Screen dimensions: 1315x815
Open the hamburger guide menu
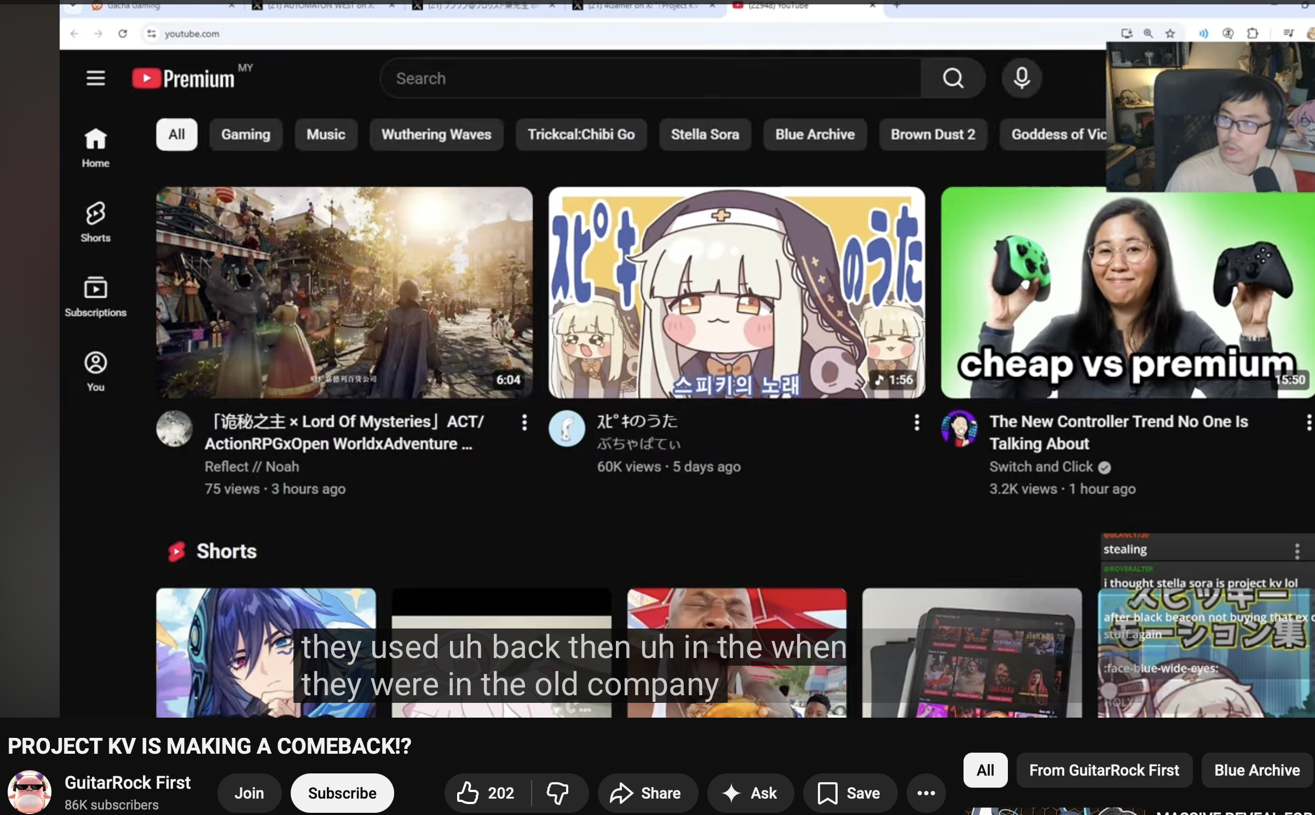tap(95, 78)
